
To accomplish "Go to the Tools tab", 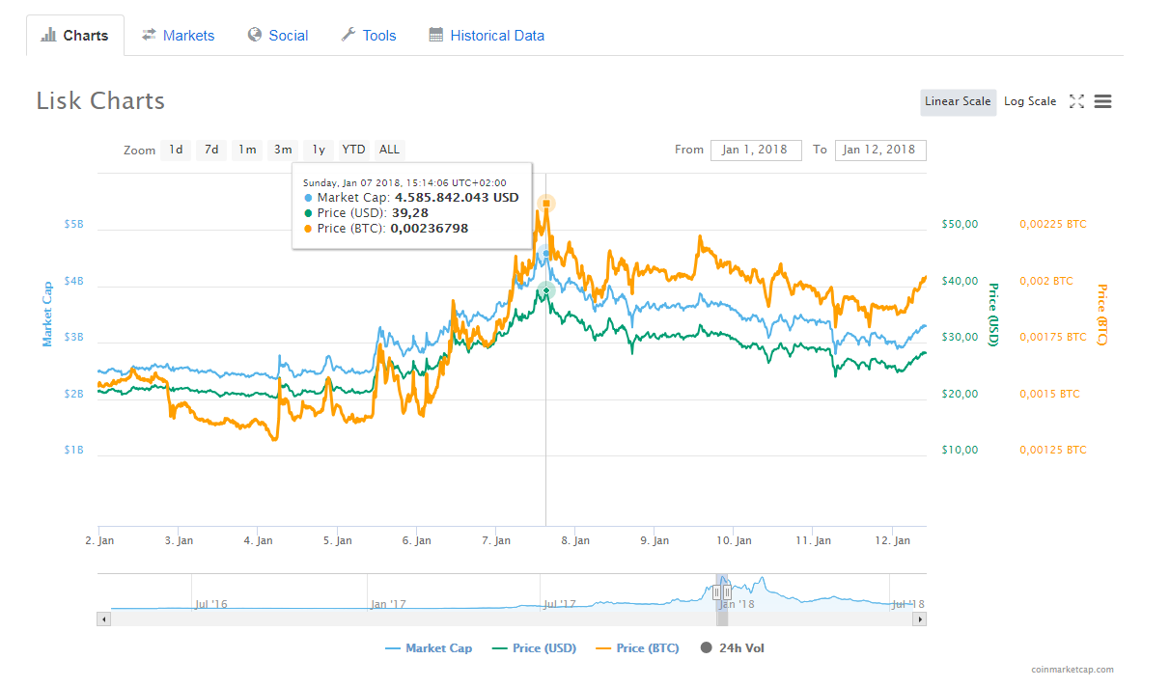I will pos(369,36).
